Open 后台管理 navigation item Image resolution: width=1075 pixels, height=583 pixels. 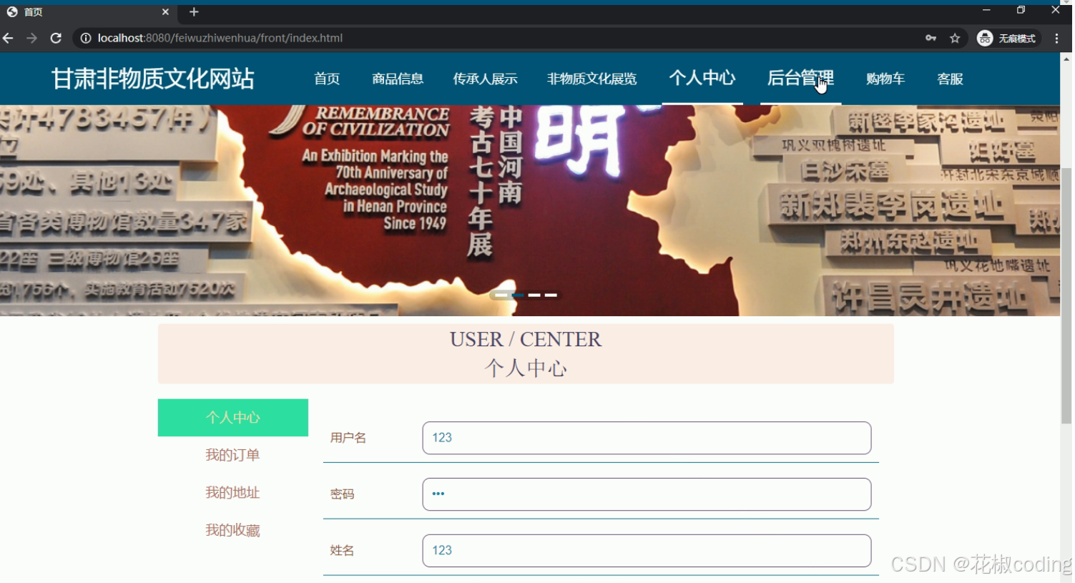point(800,78)
